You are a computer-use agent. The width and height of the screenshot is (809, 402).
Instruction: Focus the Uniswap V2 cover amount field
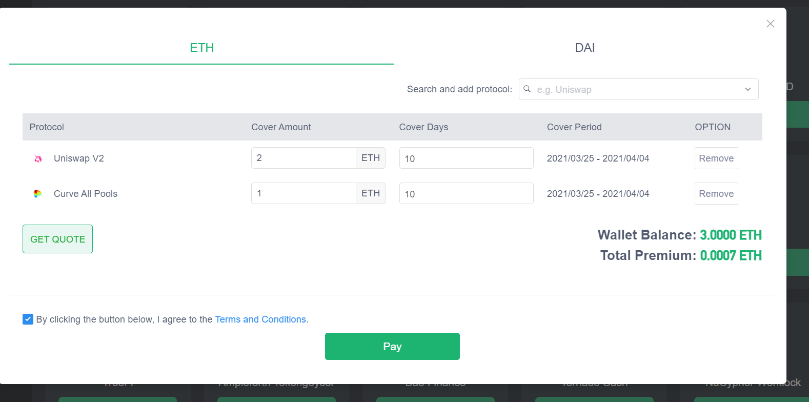[x=304, y=158]
